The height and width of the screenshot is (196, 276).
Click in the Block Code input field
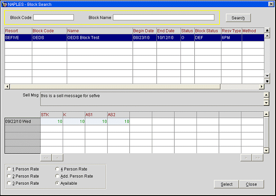click(x=53, y=18)
